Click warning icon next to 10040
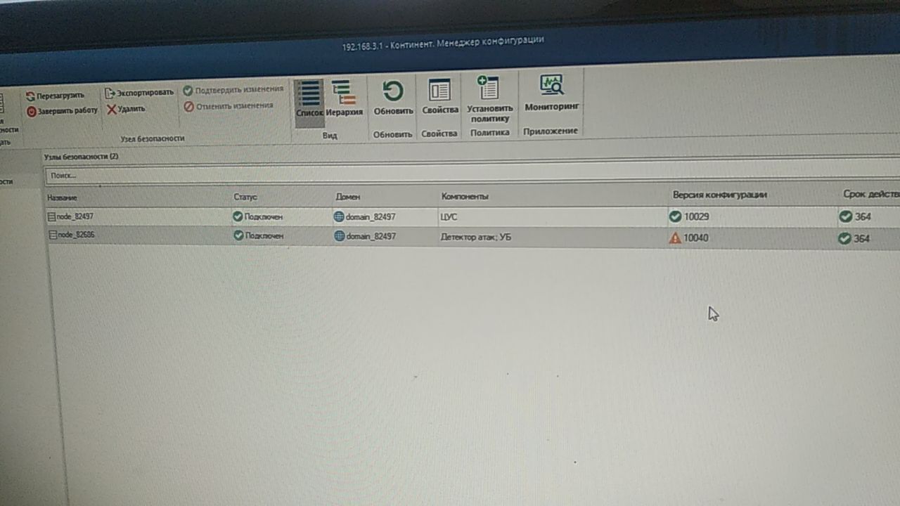 (675, 238)
